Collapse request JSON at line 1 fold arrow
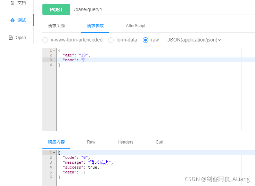 [54, 51]
